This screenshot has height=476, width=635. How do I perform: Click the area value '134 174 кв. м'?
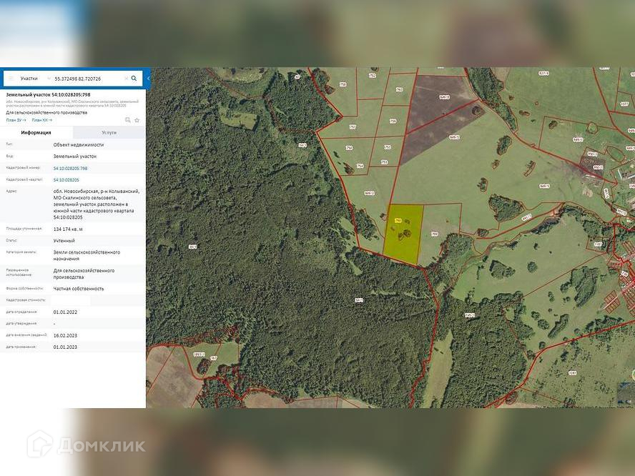click(68, 229)
